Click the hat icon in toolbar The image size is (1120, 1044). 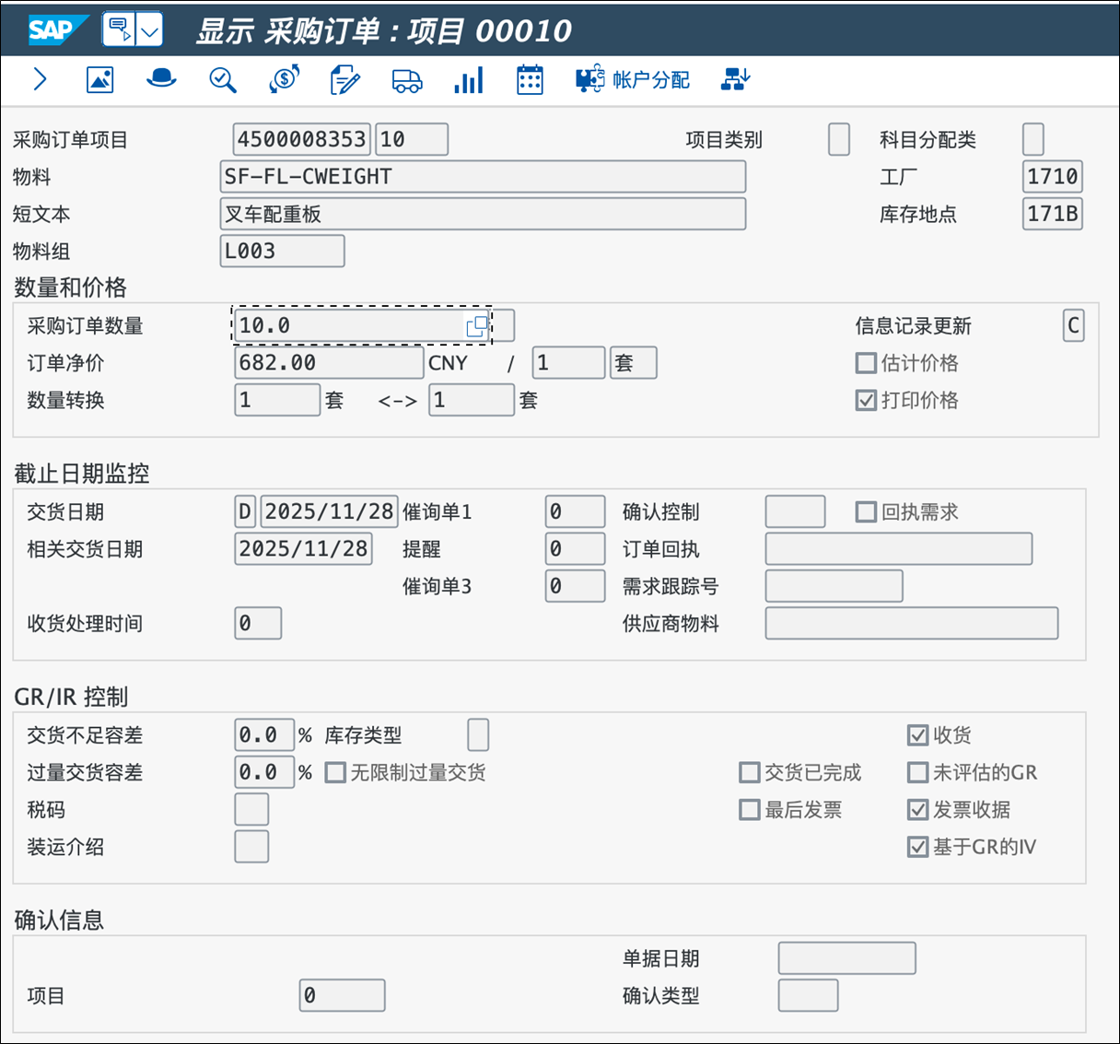(161, 79)
